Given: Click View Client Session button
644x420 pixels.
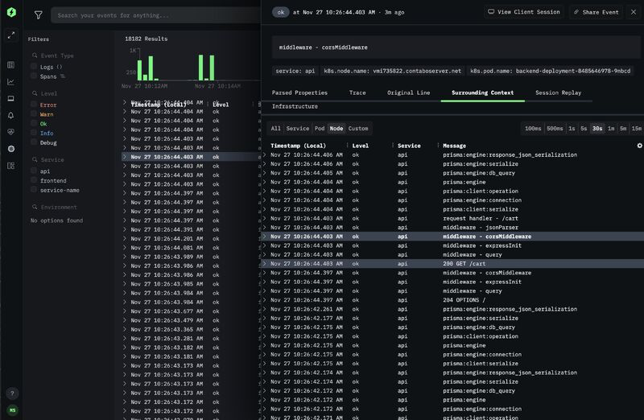Looking at the screenshot, I should tap(524, 12).
